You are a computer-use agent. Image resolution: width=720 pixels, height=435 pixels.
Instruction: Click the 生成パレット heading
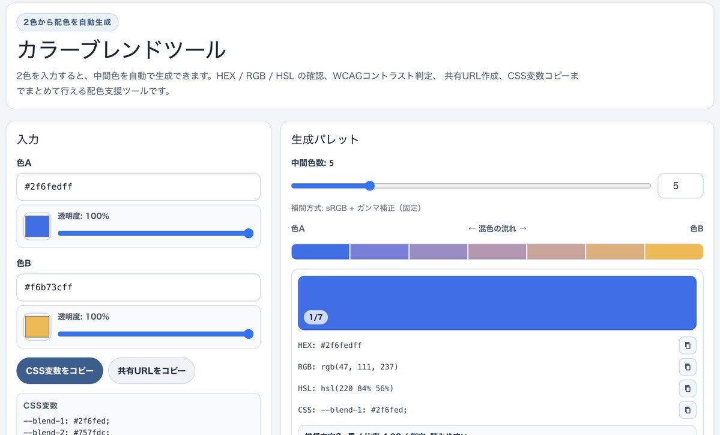point(325,139)
